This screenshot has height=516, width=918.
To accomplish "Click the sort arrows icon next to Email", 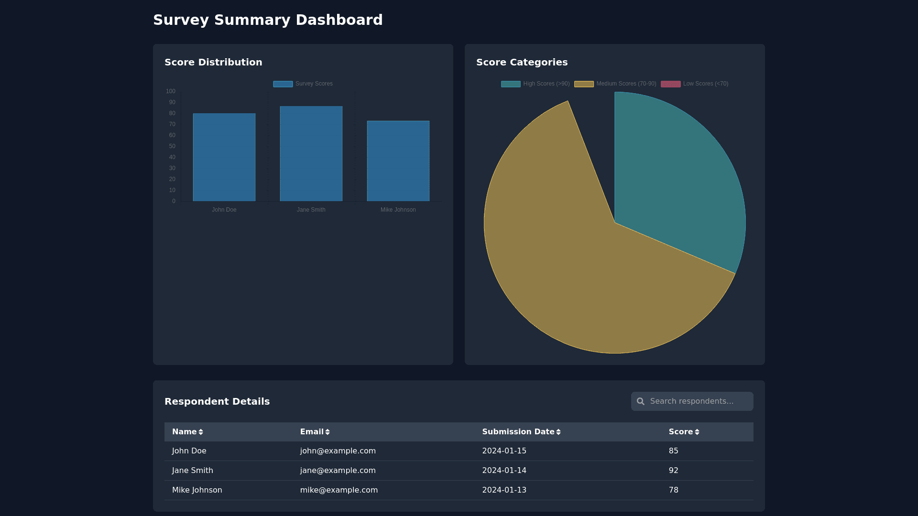I will pos(328,432).
